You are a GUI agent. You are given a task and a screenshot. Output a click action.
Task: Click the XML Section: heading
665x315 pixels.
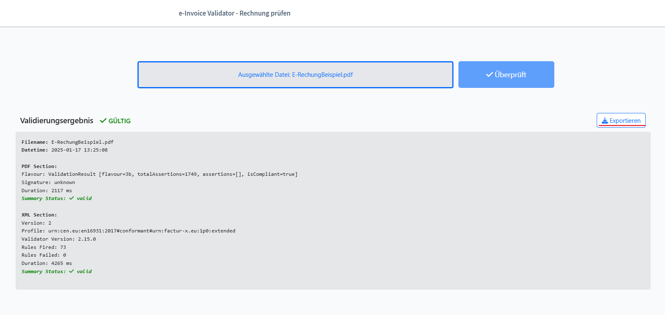coord(40,215)
